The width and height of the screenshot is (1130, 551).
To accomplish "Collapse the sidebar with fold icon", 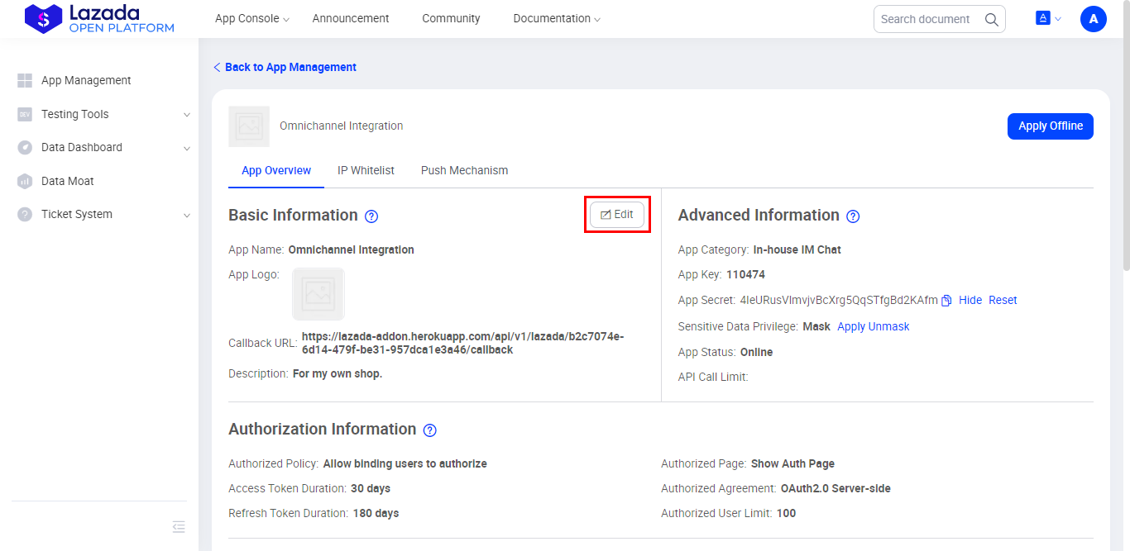I will point(179,527).
